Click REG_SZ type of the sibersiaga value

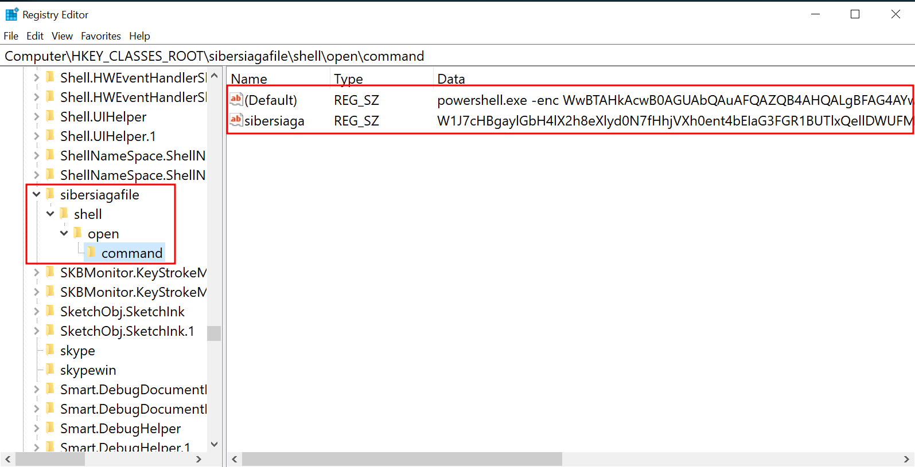tap(356, 120)
